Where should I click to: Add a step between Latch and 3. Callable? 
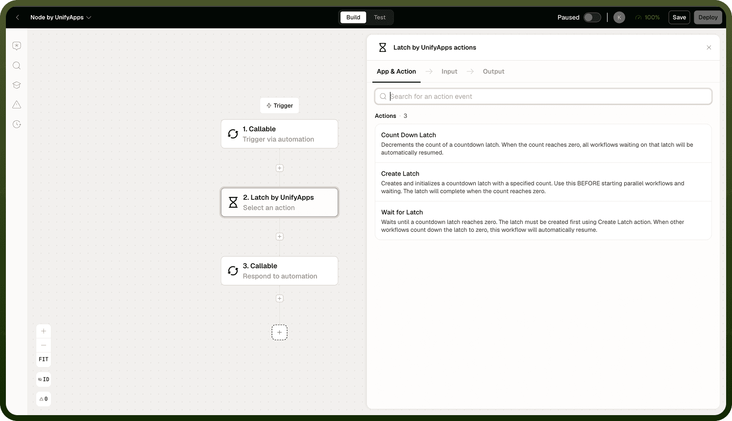pos(279,237)
